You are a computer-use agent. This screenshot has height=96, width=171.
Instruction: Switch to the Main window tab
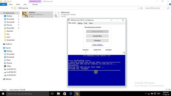[72, 23]
